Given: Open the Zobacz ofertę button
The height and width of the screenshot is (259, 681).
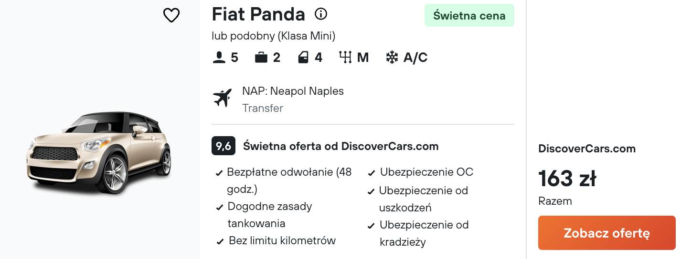Looking at the screenshot, I should tap(607, 233).
